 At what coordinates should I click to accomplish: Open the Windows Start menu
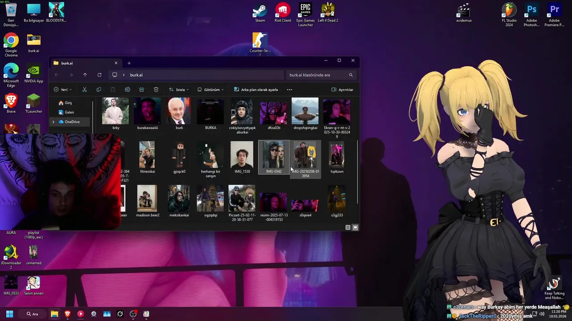tap(9, 314)
